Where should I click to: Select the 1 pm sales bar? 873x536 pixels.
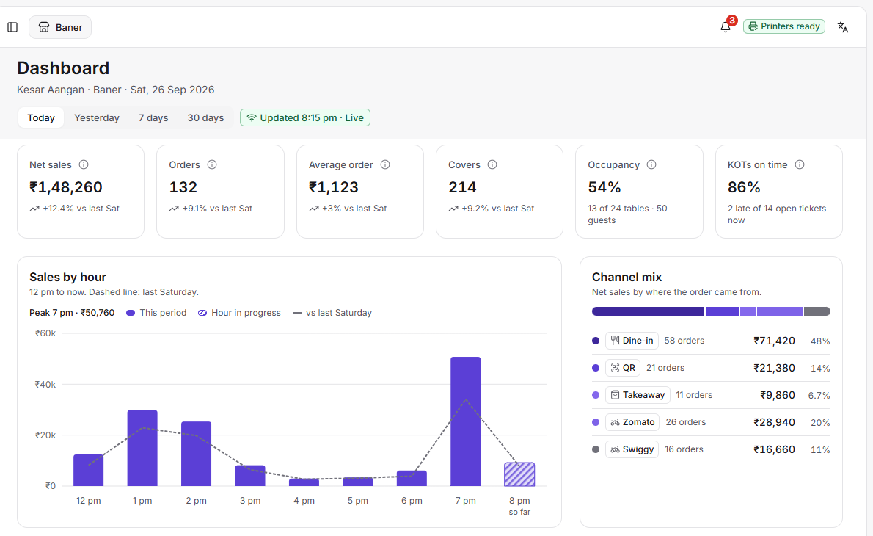pos(142,448)
